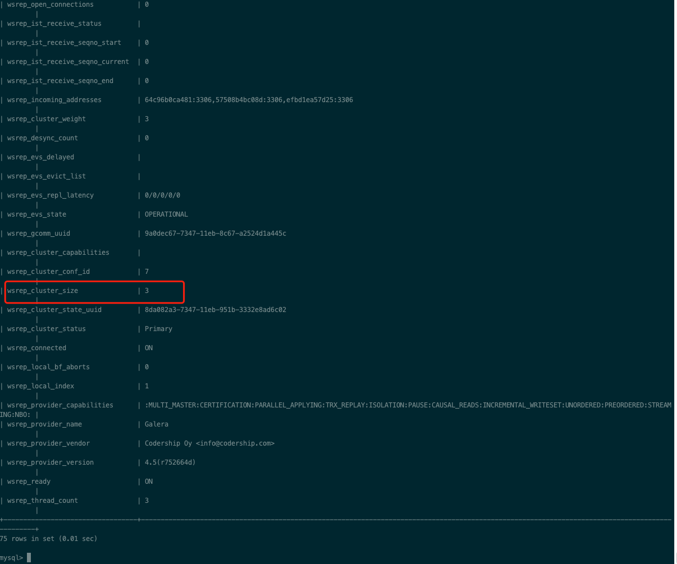Image resolution: width=677 pixels, height=564 pixels.
Task: Select the cluster conf id value 7
Action: [x=147, y=272]
